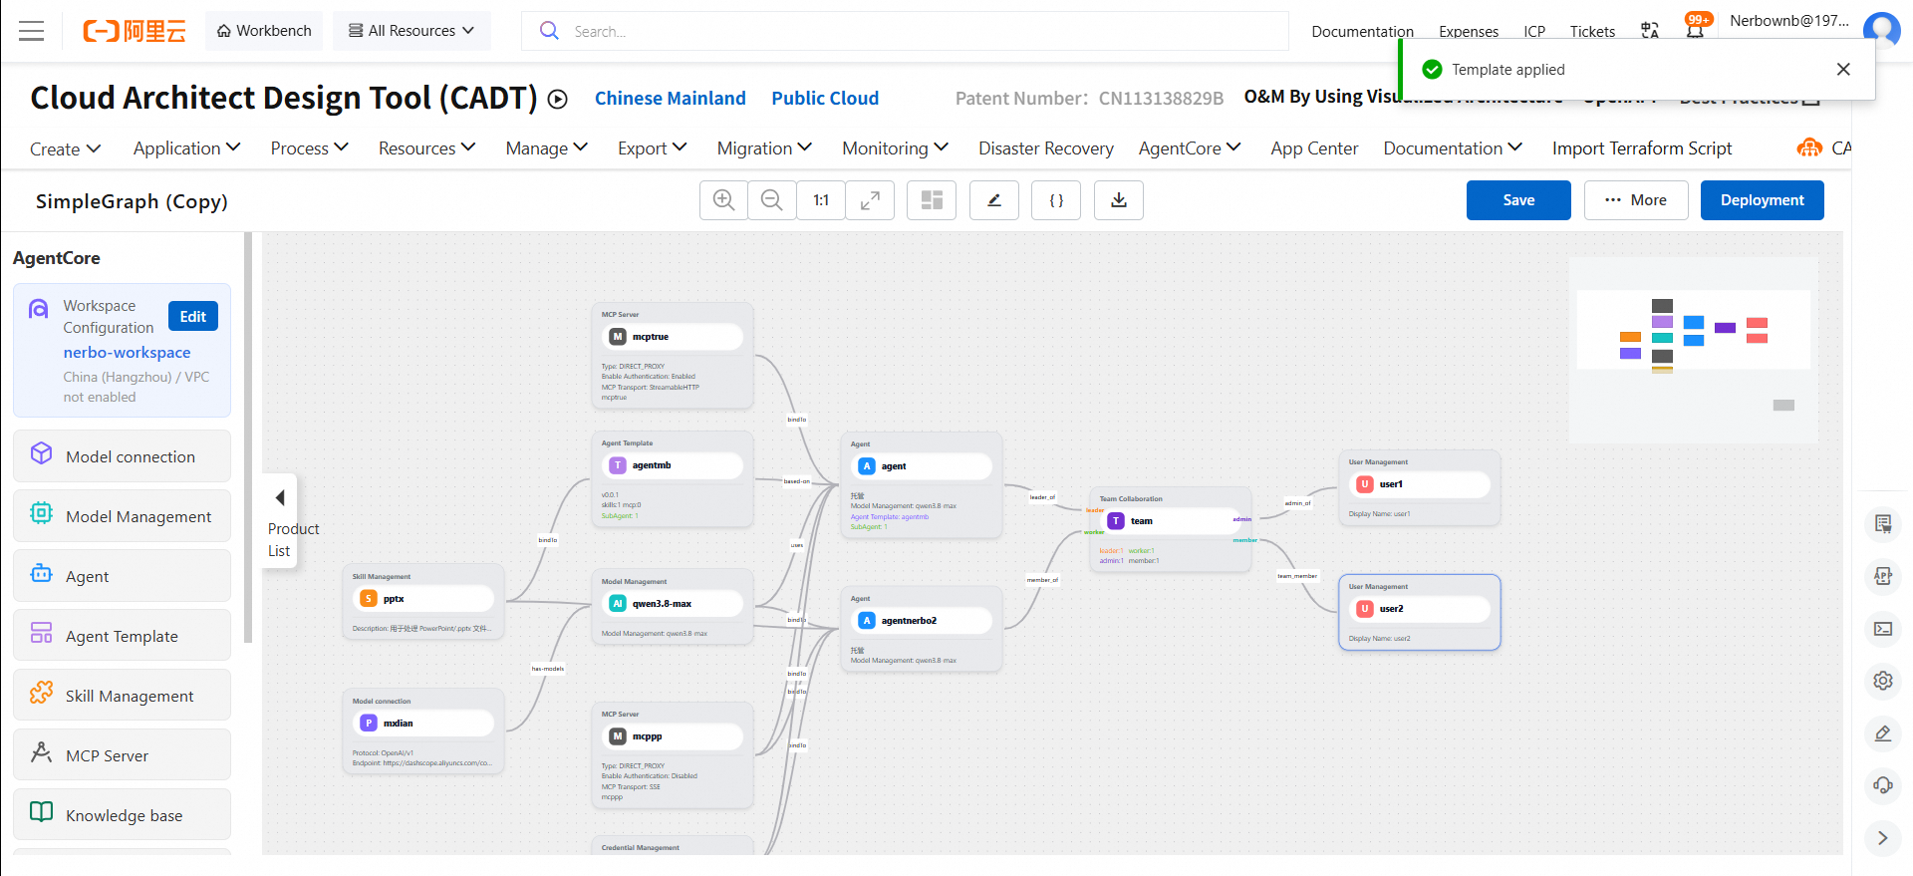Click the user avatar icon
Viewport: 1913px width, 876px height.
click(x=1881, y=29)
